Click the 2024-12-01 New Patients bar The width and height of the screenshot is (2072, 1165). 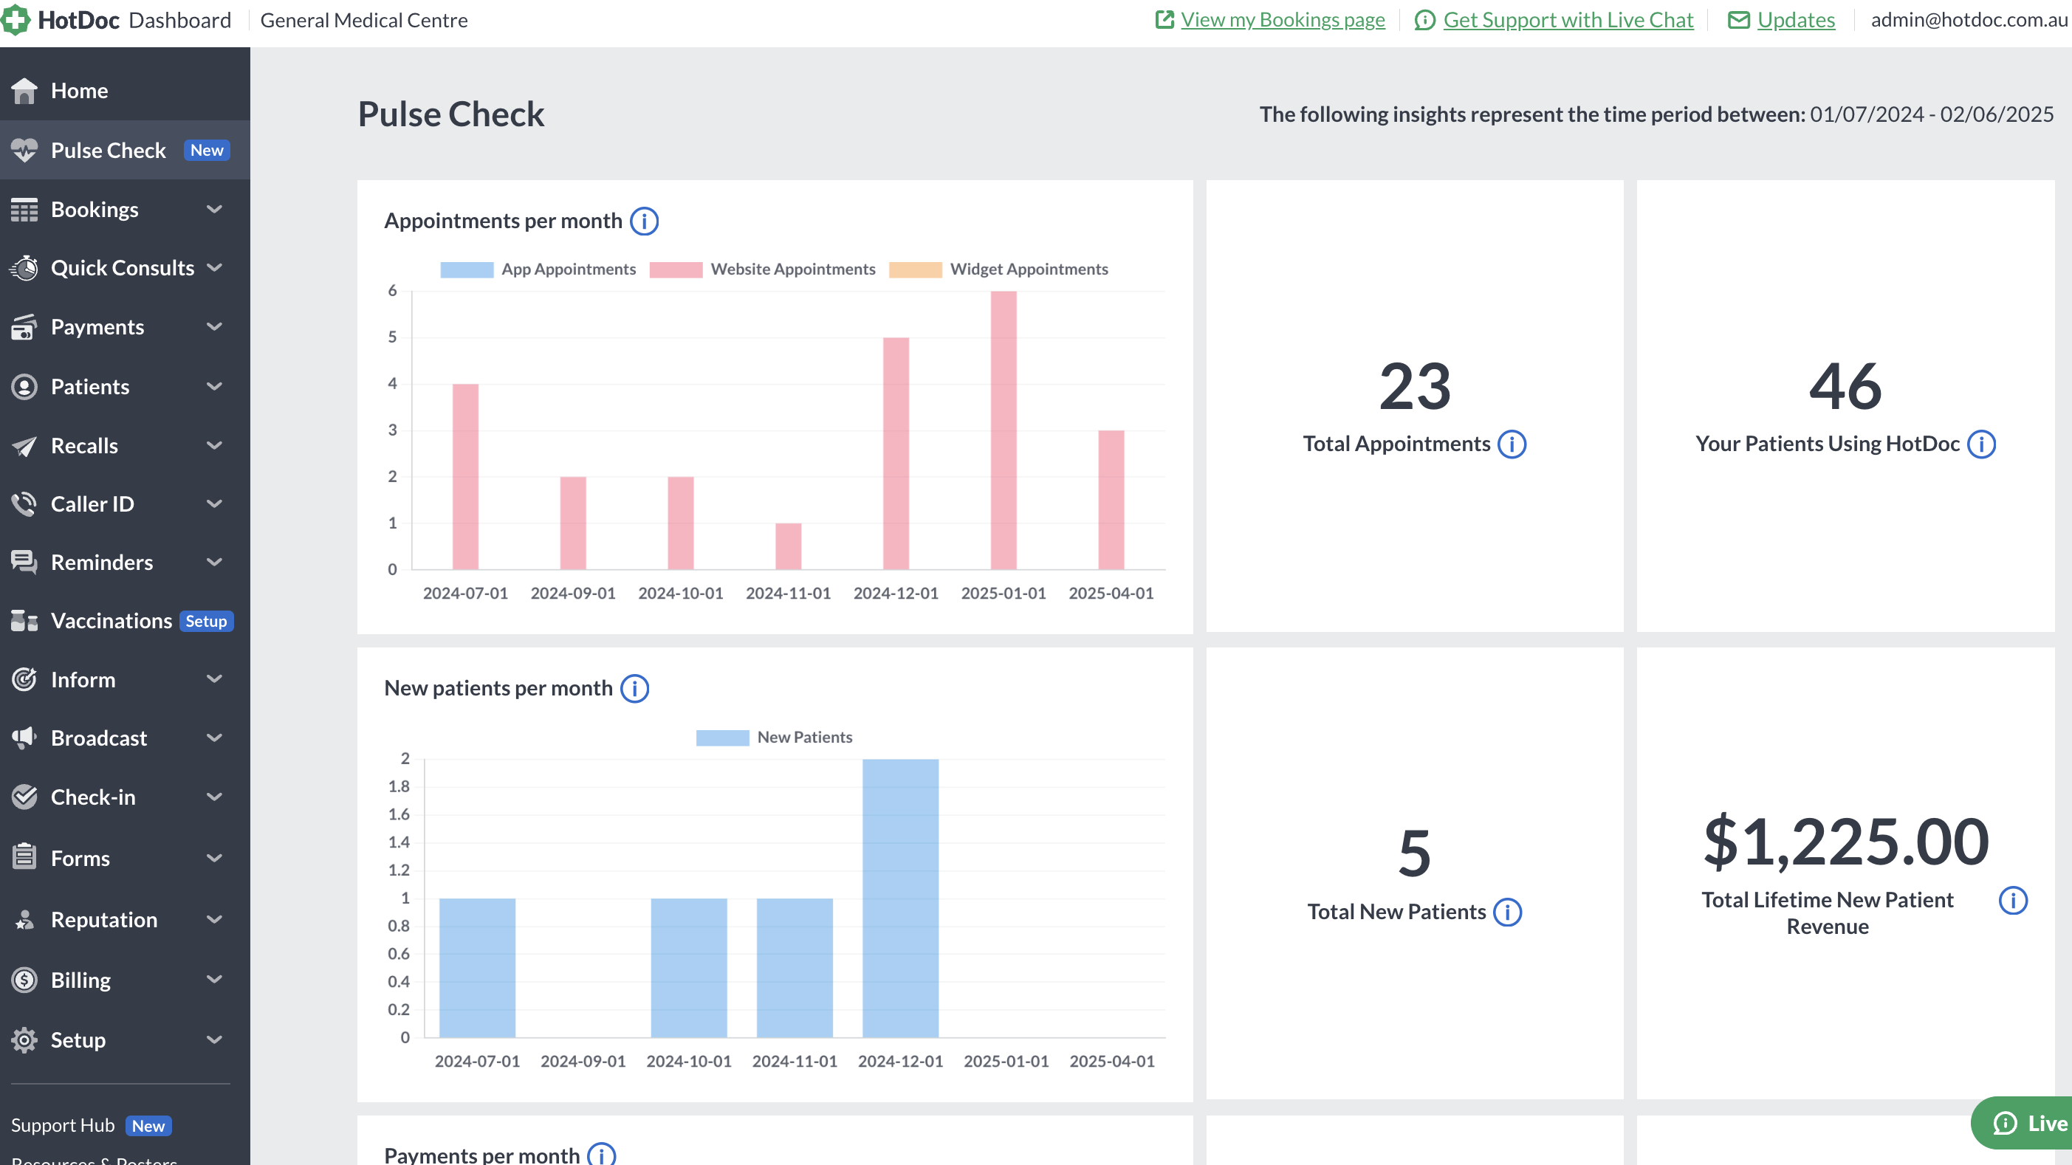pos(900,898)
